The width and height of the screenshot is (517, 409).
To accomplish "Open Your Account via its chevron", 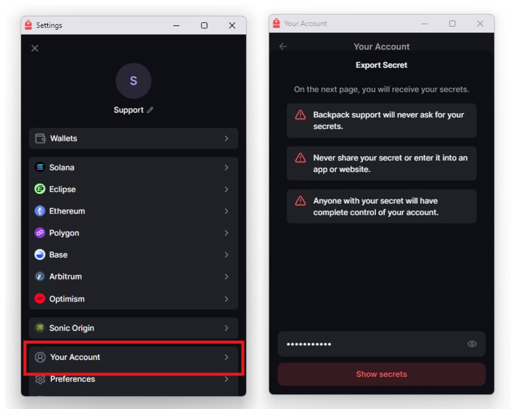I will tap(226, 357).
